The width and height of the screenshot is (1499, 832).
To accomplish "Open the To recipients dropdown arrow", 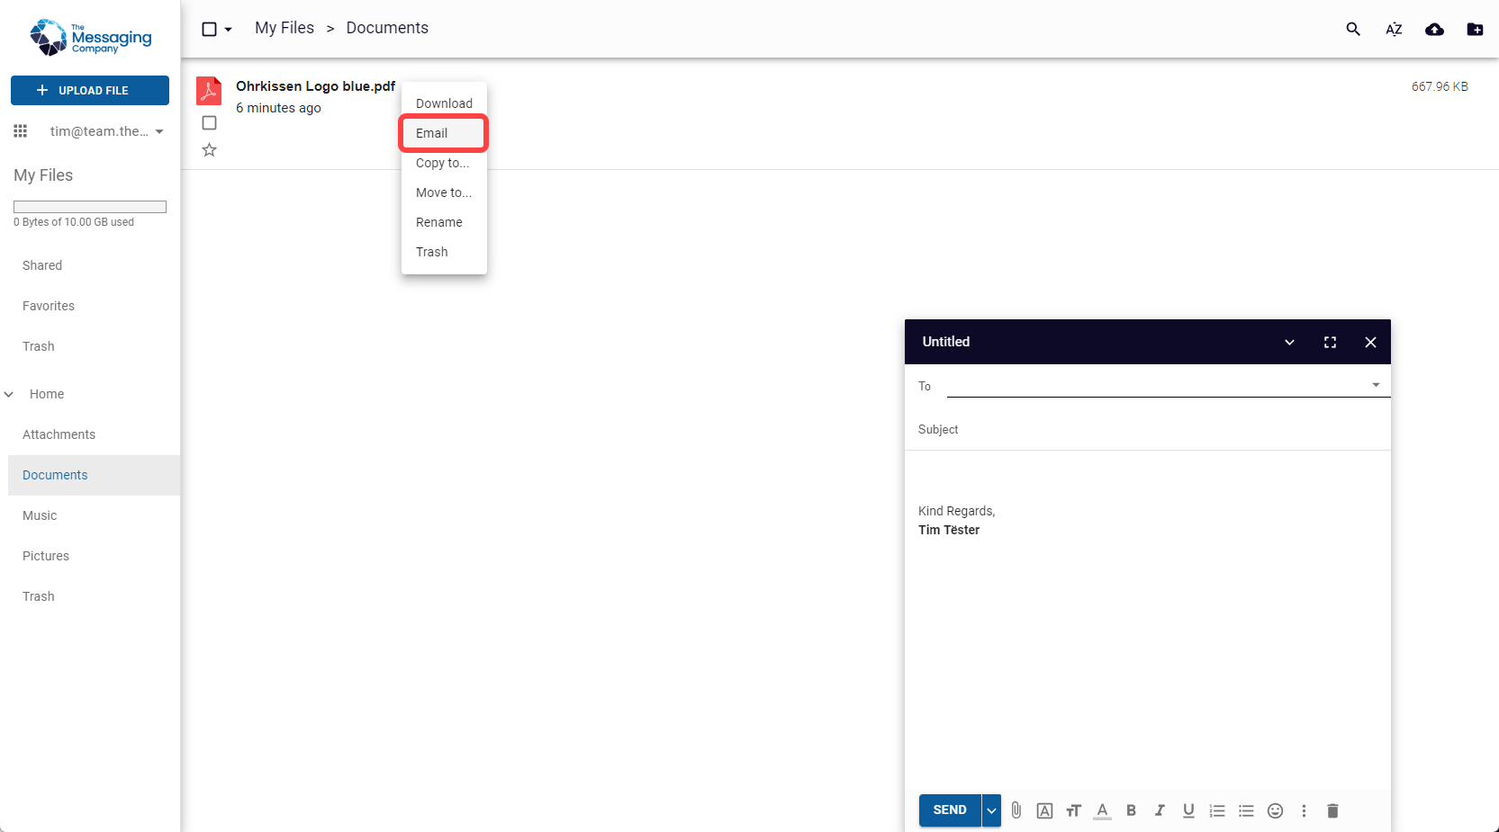I will coord(1375,384).
